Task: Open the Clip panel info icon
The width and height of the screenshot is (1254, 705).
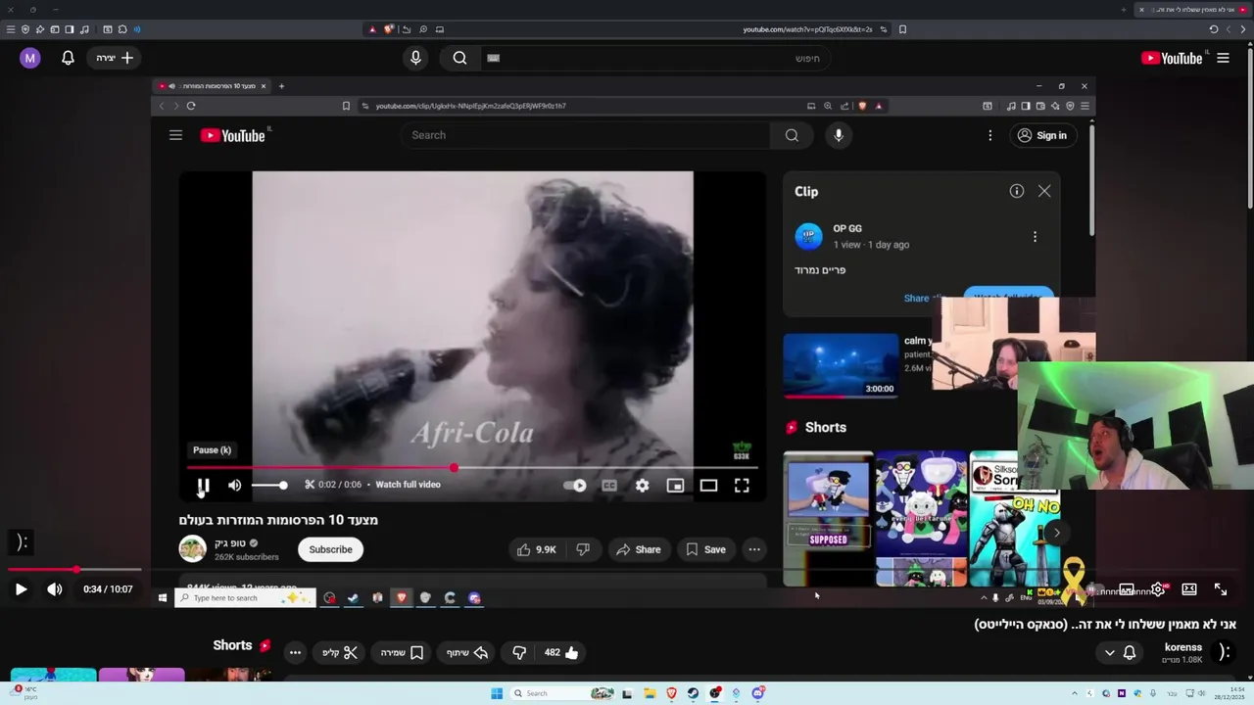Action: pyautogui.click(x=1017, y=191)
